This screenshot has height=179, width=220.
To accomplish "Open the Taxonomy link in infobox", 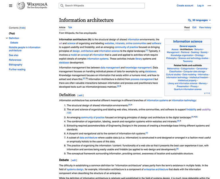I will 188,61.
